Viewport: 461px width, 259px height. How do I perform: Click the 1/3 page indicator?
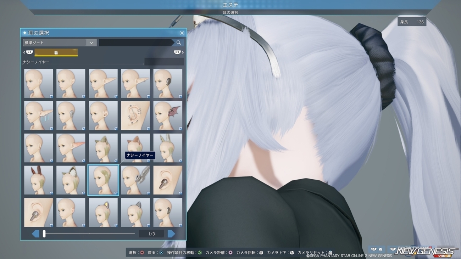point(151,234)
